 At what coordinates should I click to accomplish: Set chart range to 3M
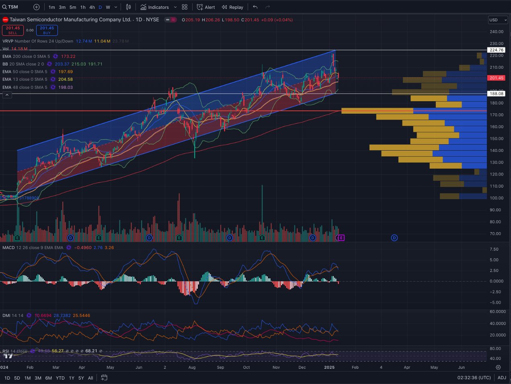click(x=38, y=378)
